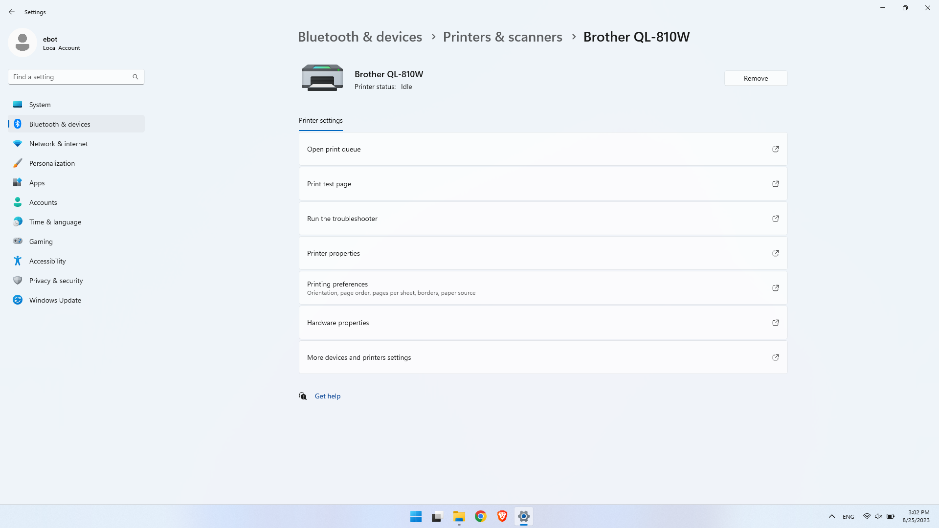This screenshot has height=528, width=939.
Task: Open the Windows Start menu
Action: (416, 516)
